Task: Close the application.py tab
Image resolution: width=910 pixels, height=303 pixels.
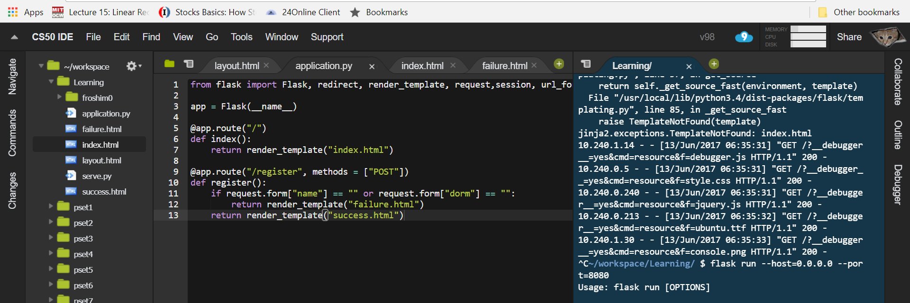Action: pyautogui.click(x=372, y=66)
